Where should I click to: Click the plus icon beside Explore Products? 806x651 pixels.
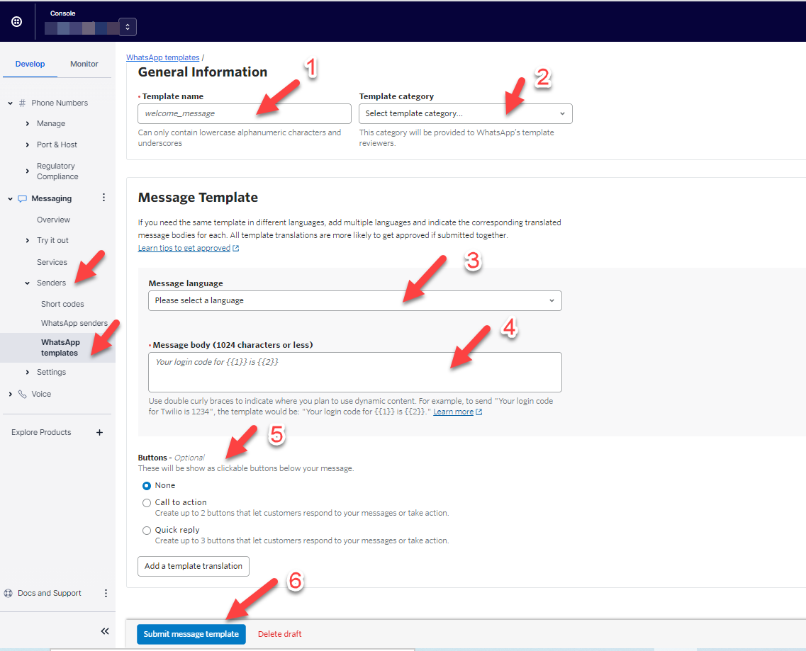pyautogui.click(x=100, y=433)
